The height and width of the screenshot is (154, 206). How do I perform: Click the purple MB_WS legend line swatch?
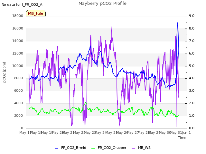[133, 148]
